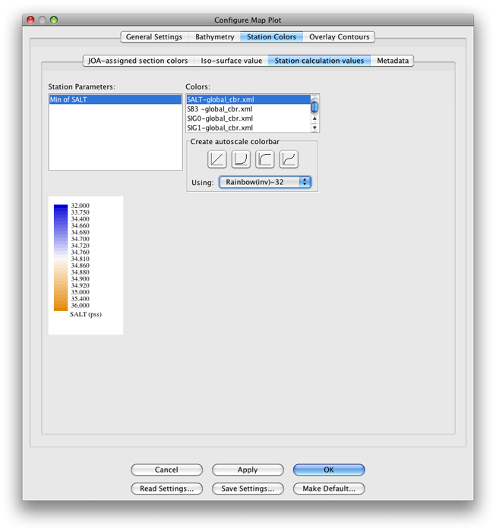Choose the S-shaped curve autoscale button

(x=289, y=159)
